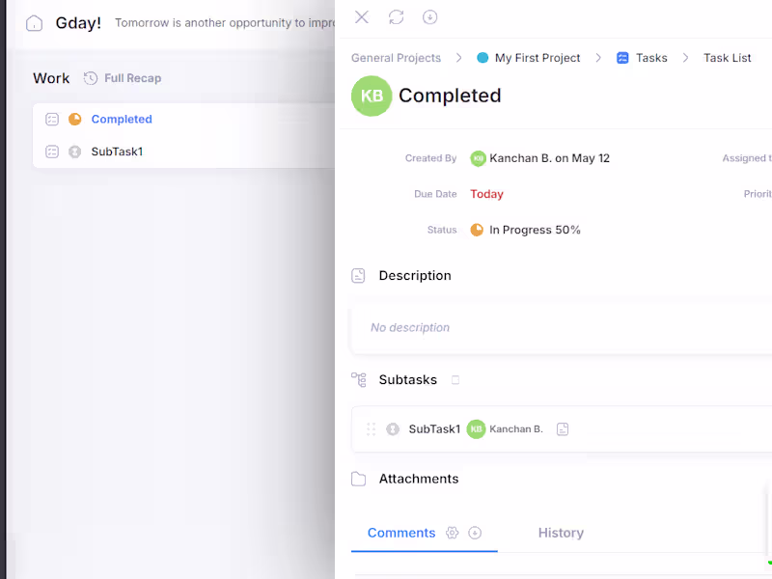Click the document icon beside SubTask1 assignee

click(563, 428)
